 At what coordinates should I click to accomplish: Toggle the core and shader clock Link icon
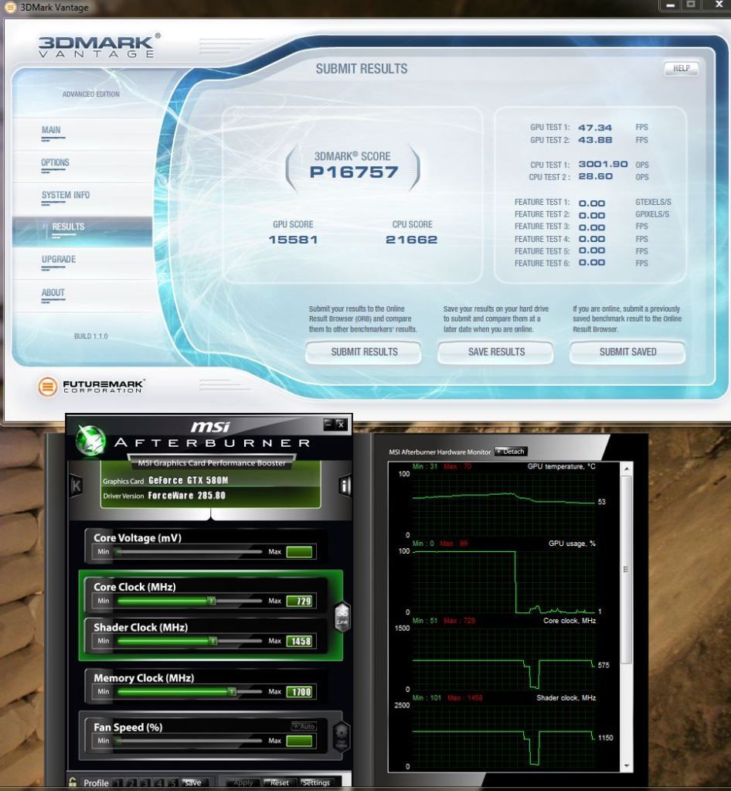[342, 616]
